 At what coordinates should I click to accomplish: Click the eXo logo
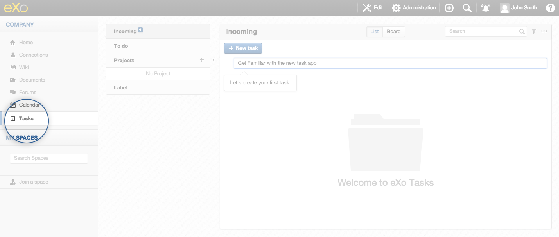[x=16, y=8]
